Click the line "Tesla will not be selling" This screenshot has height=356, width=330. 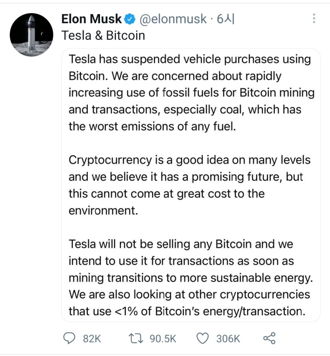(181, 244)
